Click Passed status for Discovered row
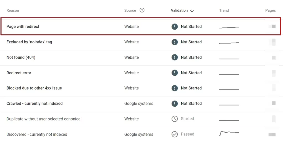Screen dimensions: 283x142 pos(188,134)
